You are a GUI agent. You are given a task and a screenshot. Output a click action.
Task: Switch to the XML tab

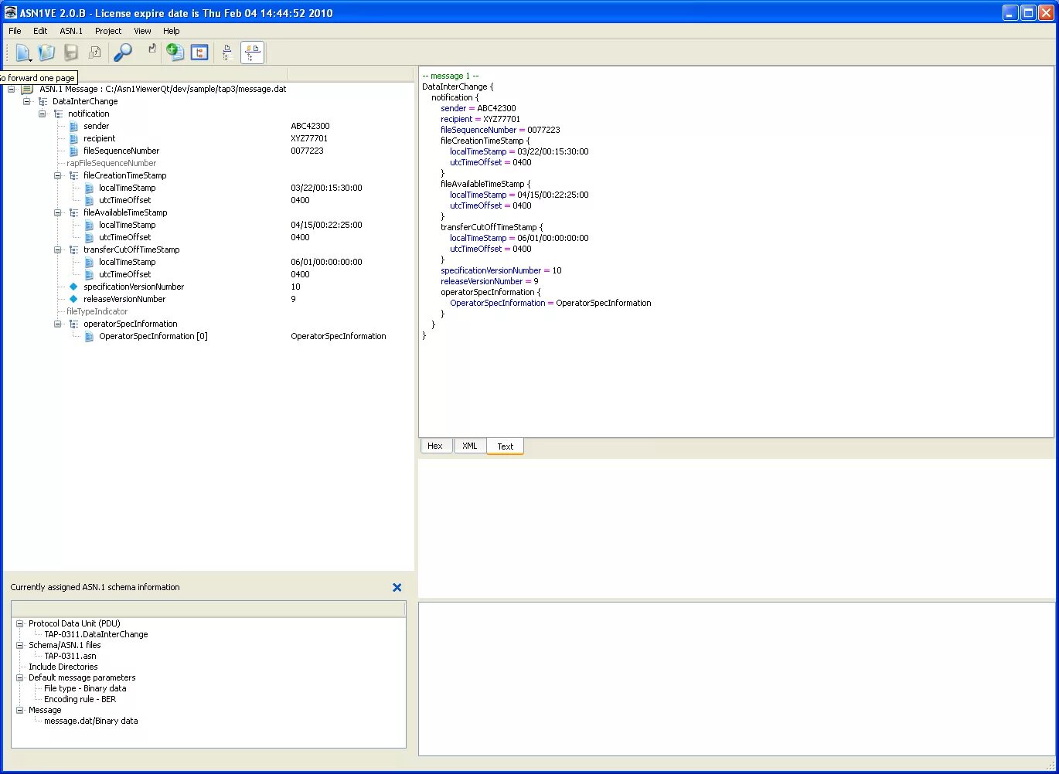(x=469, y=446)
